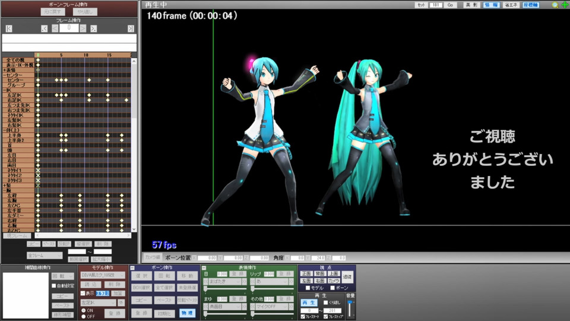Click the 追従 follow button
Screen dimensions: 570x321
347,277
